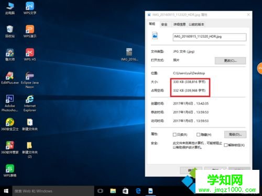
Task: Click the created time ending 13:42:35
Action: (191, 103)
